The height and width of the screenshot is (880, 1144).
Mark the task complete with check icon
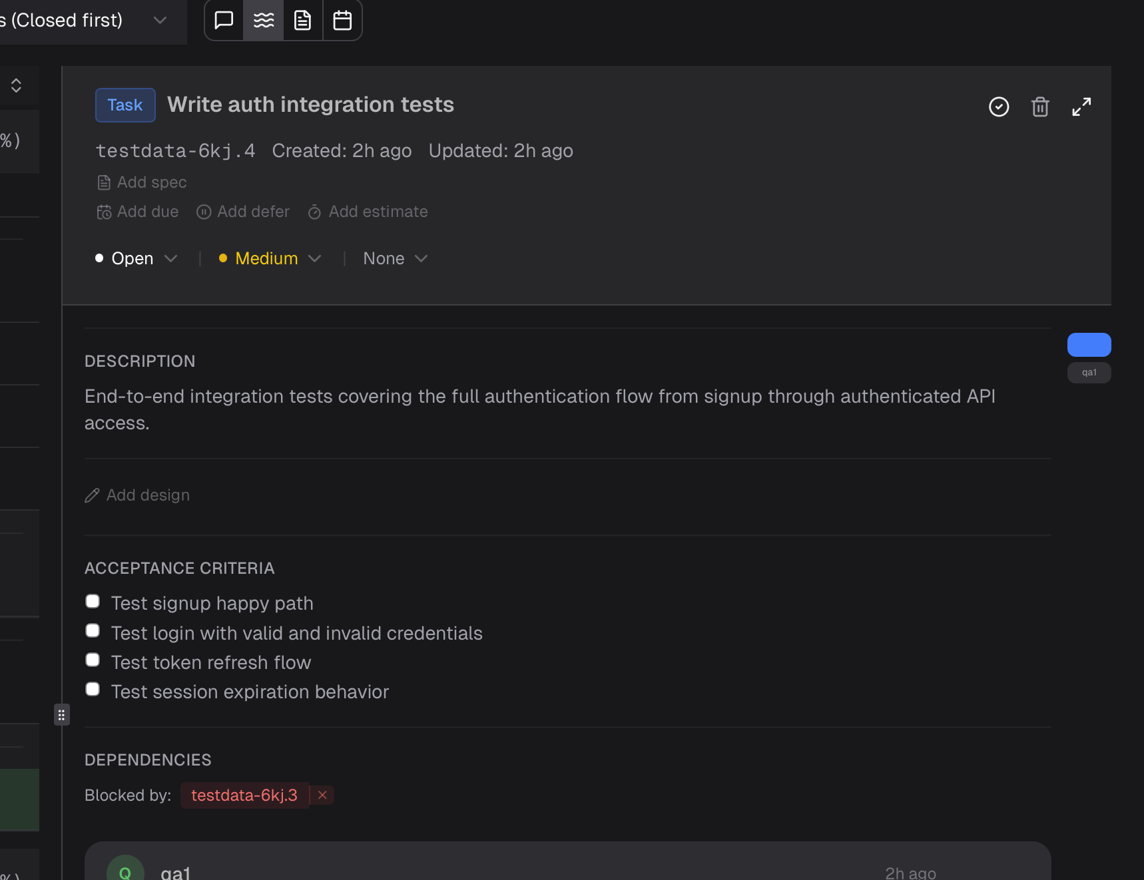[x=999, y=107]
